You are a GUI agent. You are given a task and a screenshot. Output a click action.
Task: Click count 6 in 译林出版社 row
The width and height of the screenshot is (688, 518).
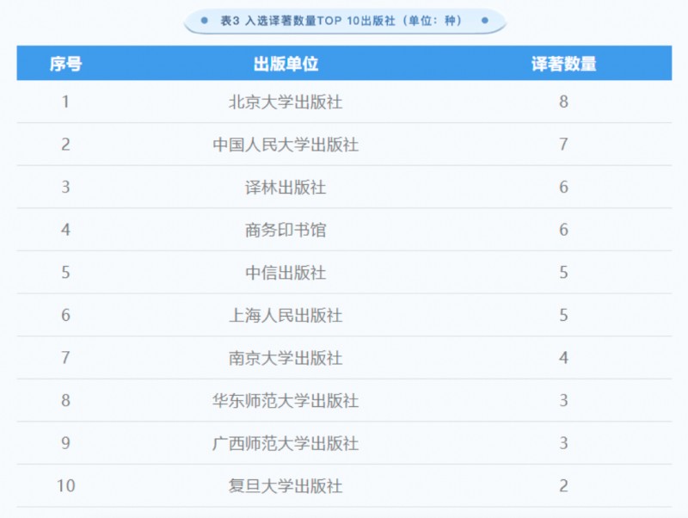click(x=564, y=187)
